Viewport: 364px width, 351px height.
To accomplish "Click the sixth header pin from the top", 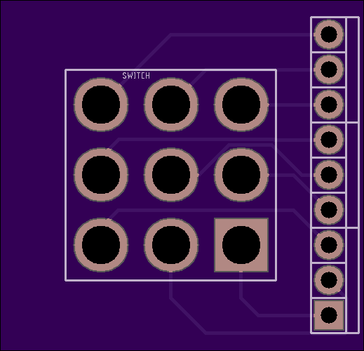I will (329, 210).
